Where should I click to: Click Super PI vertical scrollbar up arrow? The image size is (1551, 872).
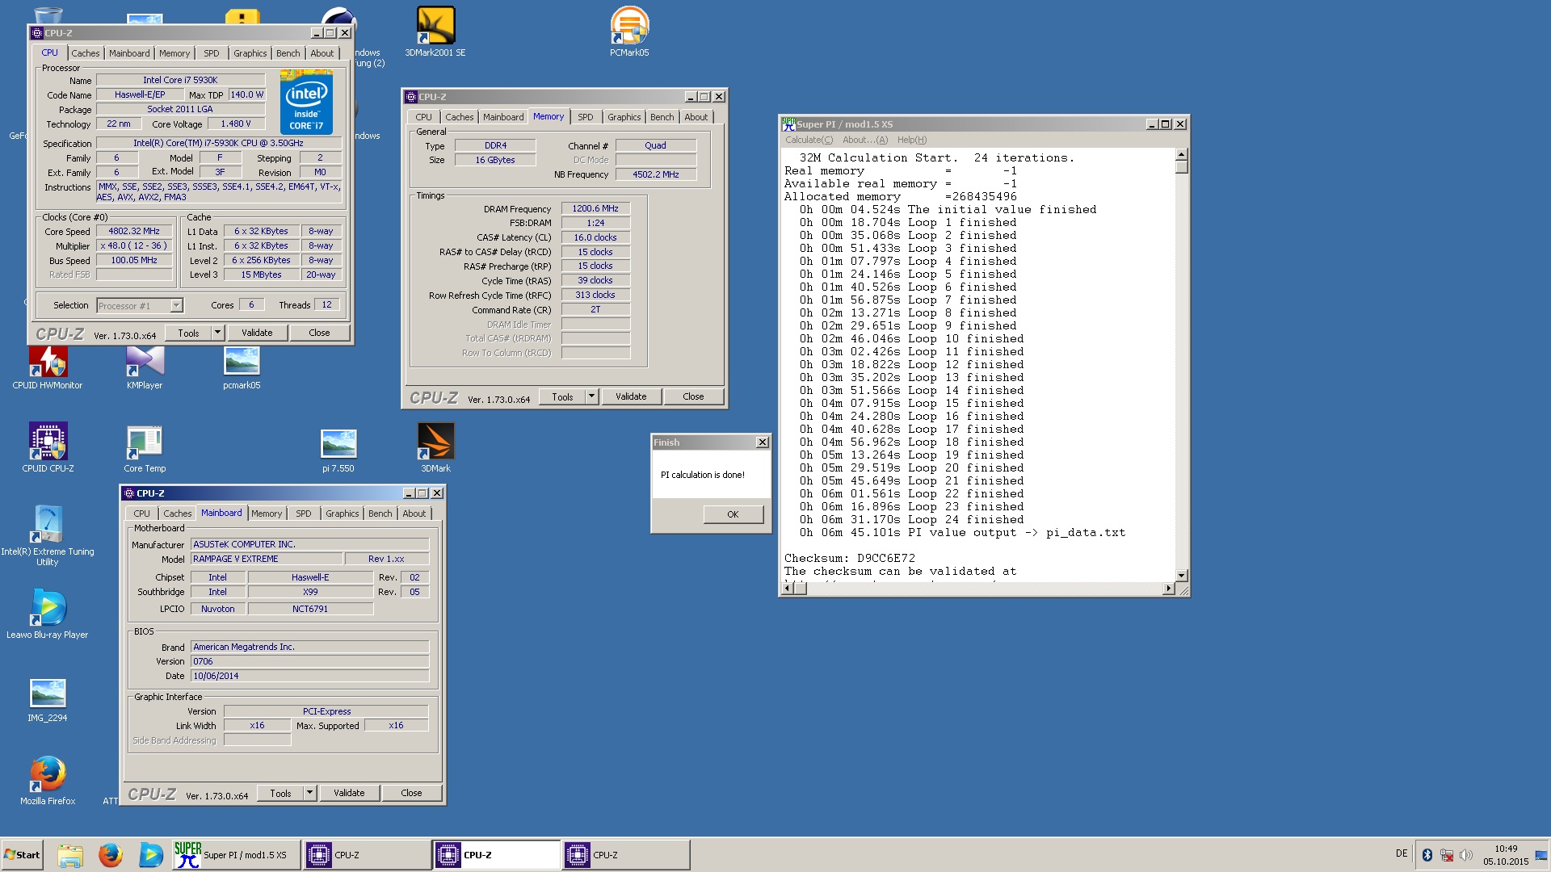(x=1181, y=154)
